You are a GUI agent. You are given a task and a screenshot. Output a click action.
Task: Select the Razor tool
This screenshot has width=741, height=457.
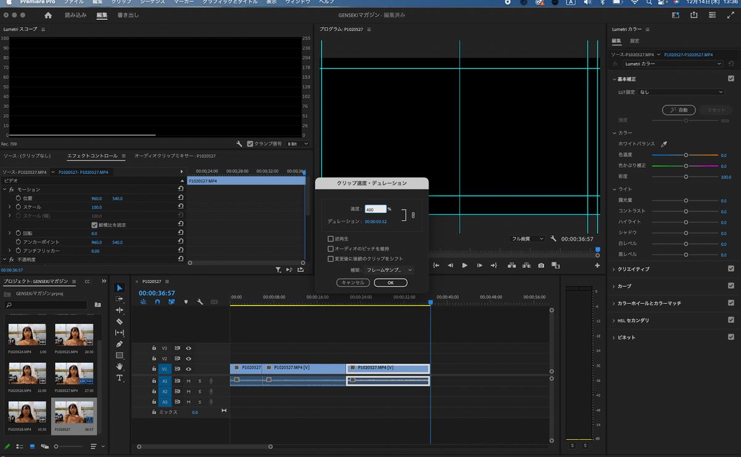119,321
